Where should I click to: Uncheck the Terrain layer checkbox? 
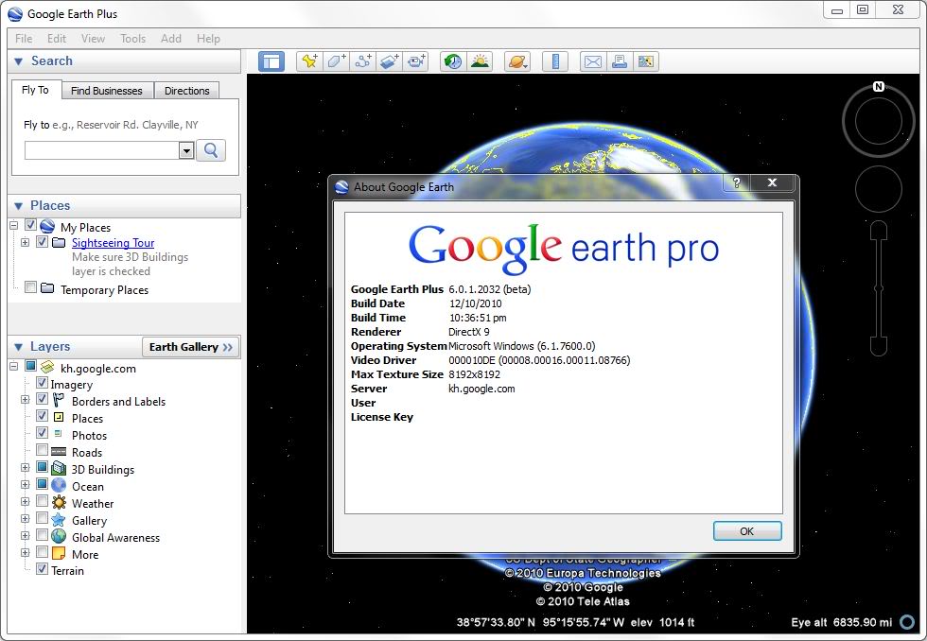pyautogui.click(x=42, y=569)
